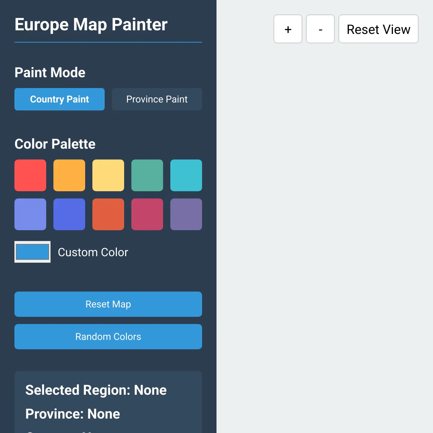The width and height of the screenshot is (433, 433).
Task: Apply Random Colors to the map
Action: [108, 337]
